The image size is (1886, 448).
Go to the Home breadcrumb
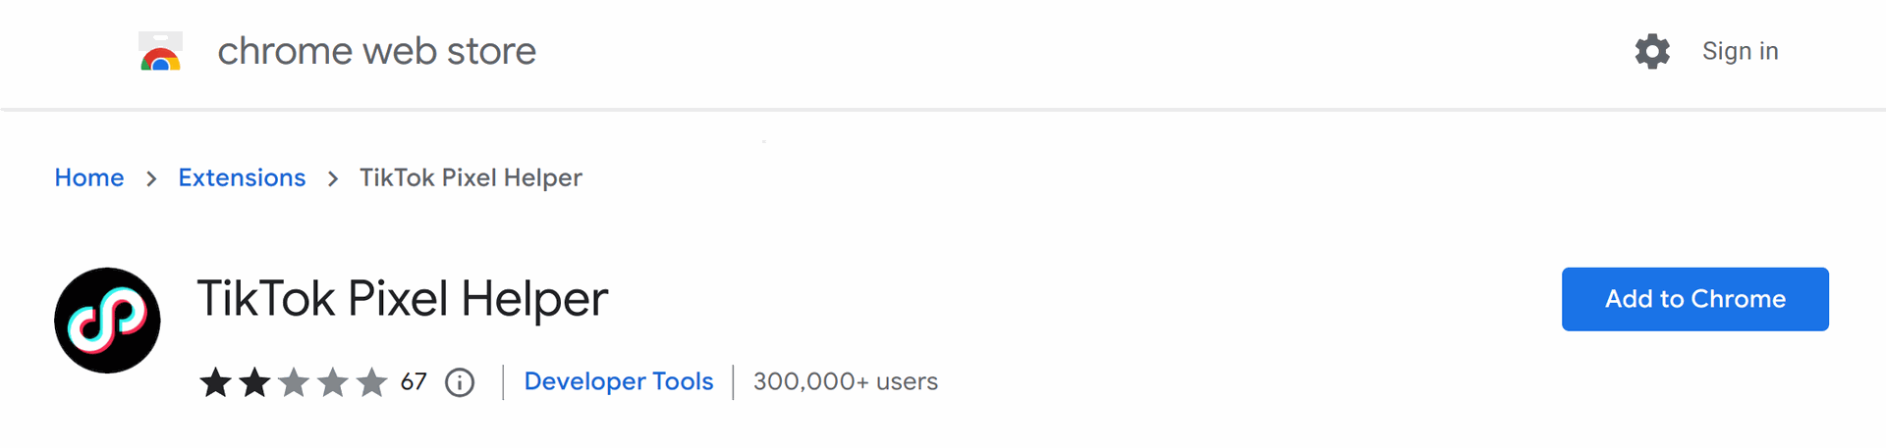89,177
